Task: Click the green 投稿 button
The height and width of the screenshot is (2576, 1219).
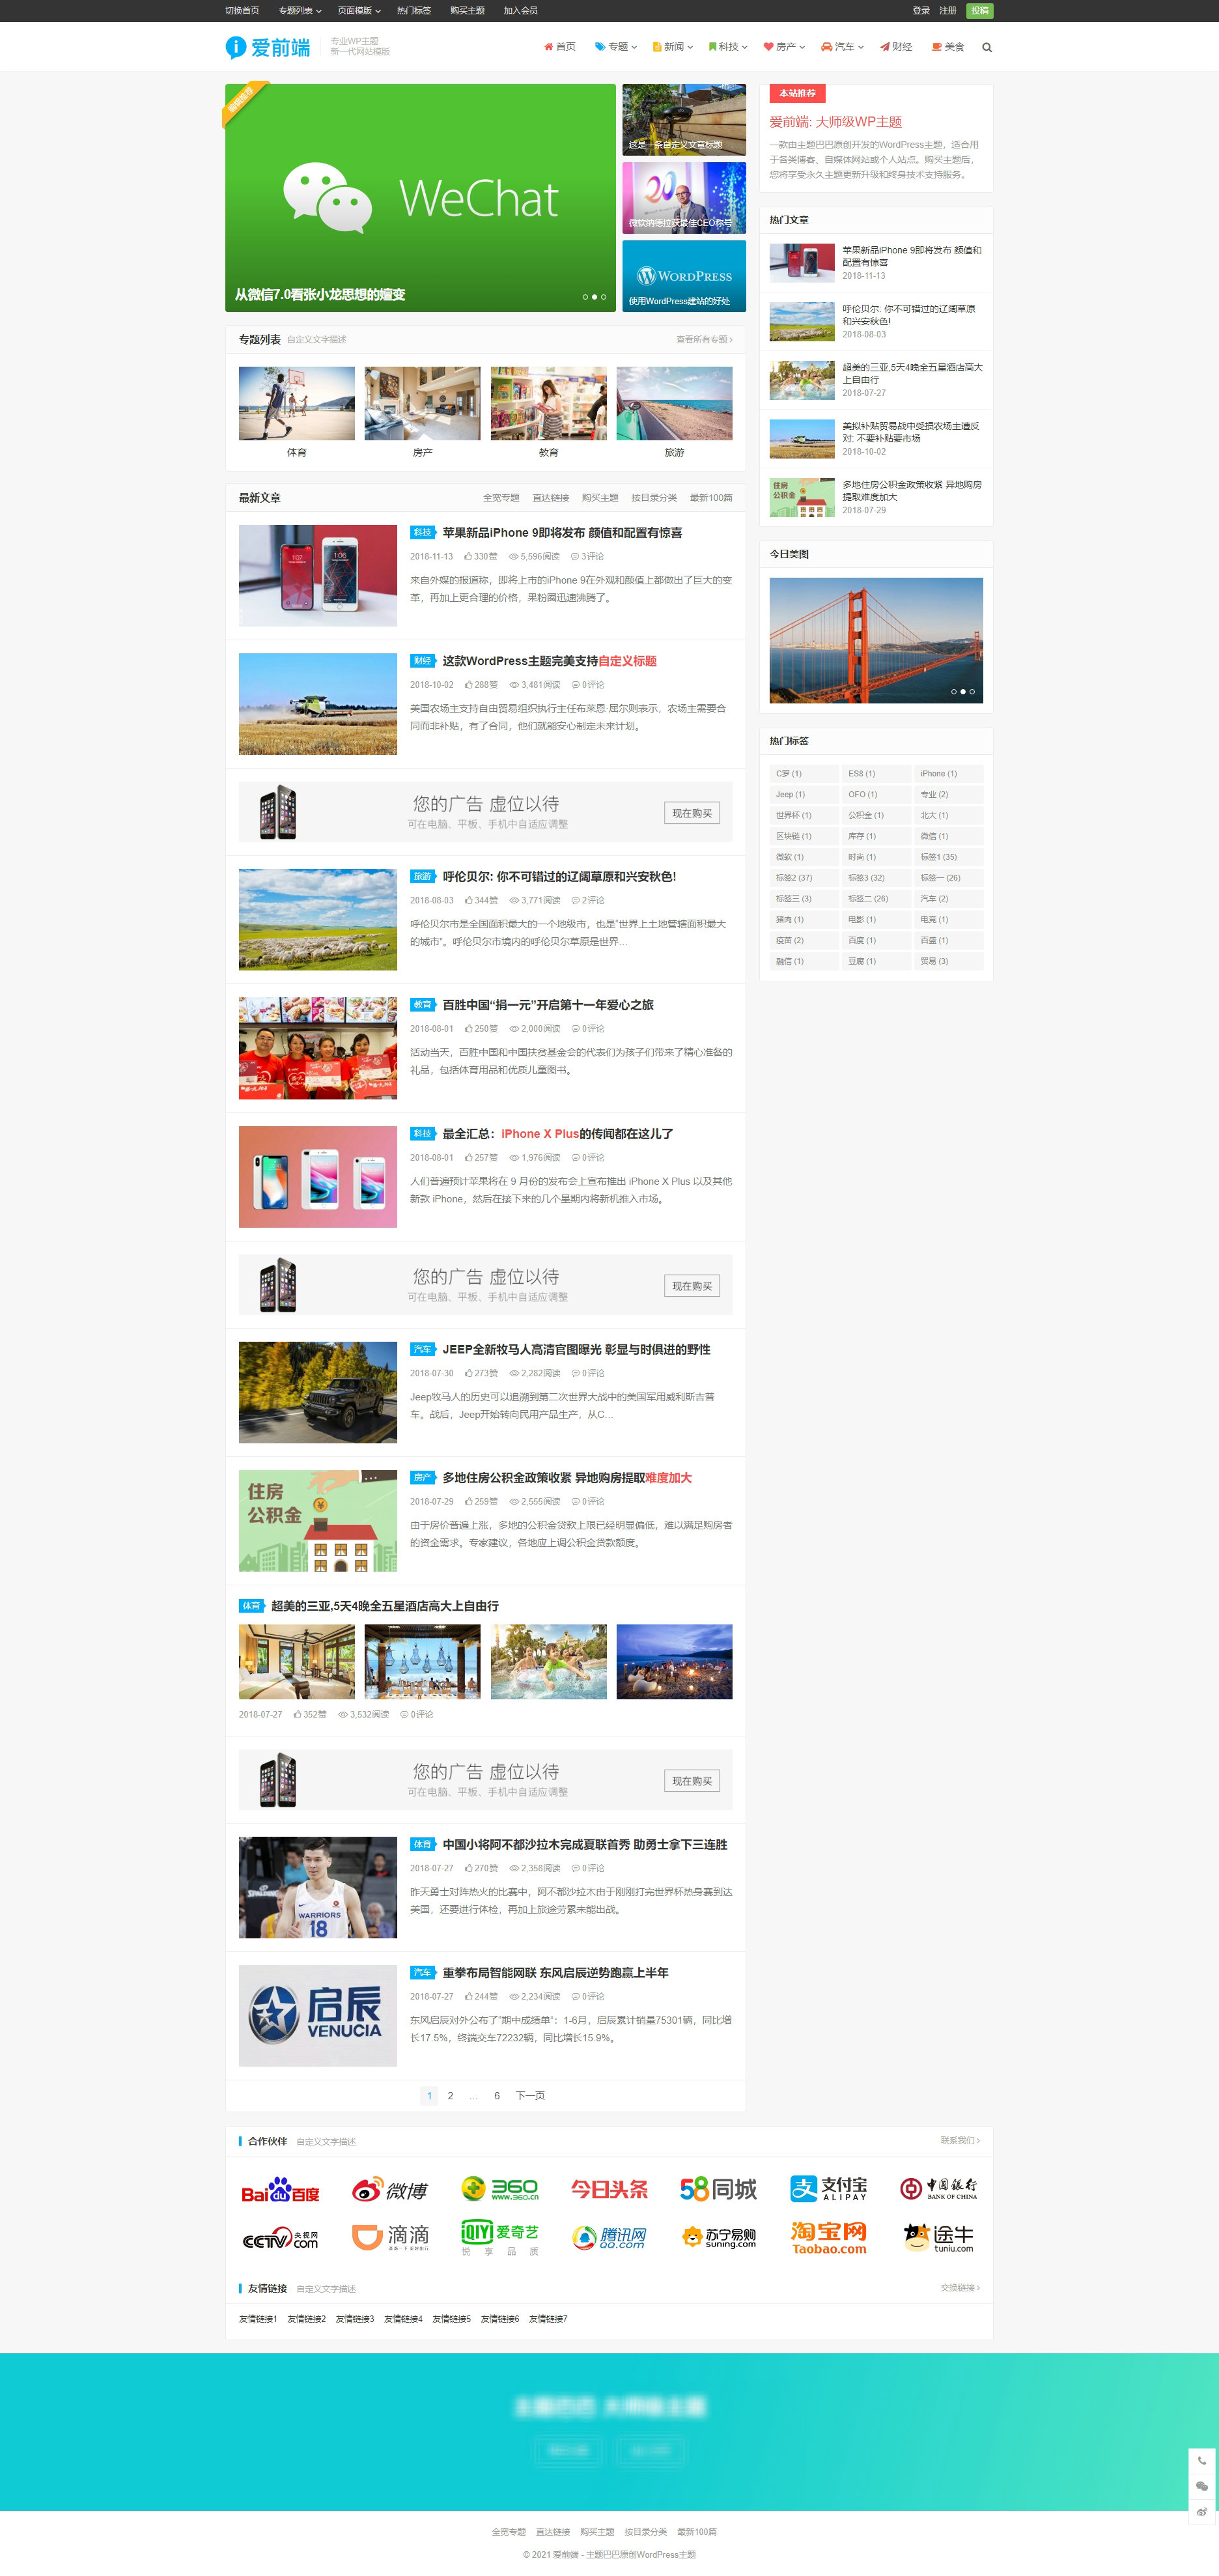Action: tap(980, 11)
